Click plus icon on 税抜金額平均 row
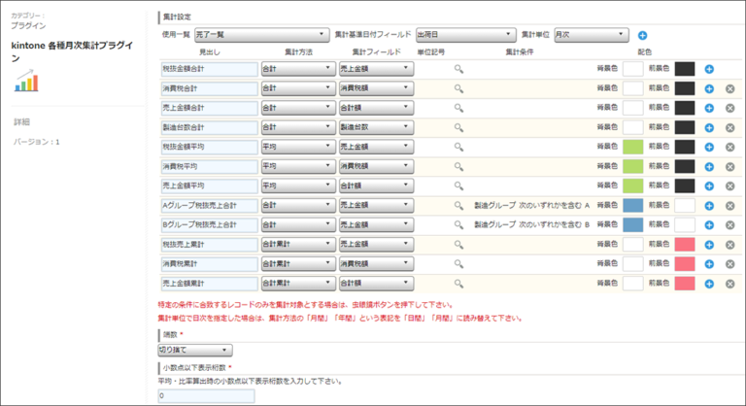 coord(709,148)
